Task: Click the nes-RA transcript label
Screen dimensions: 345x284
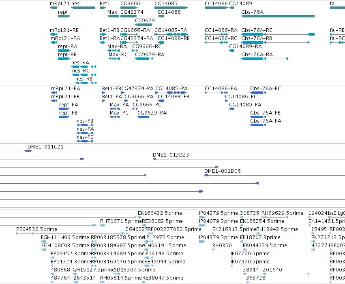Action: tap(80, 63)
